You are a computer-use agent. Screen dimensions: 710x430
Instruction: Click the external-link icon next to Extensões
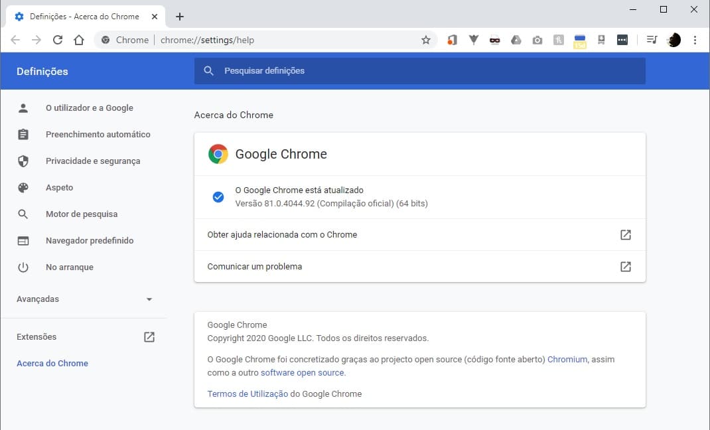pos(149,336)
